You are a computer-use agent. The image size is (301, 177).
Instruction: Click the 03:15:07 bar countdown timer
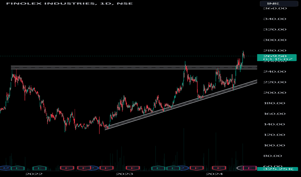click(278, 59)
